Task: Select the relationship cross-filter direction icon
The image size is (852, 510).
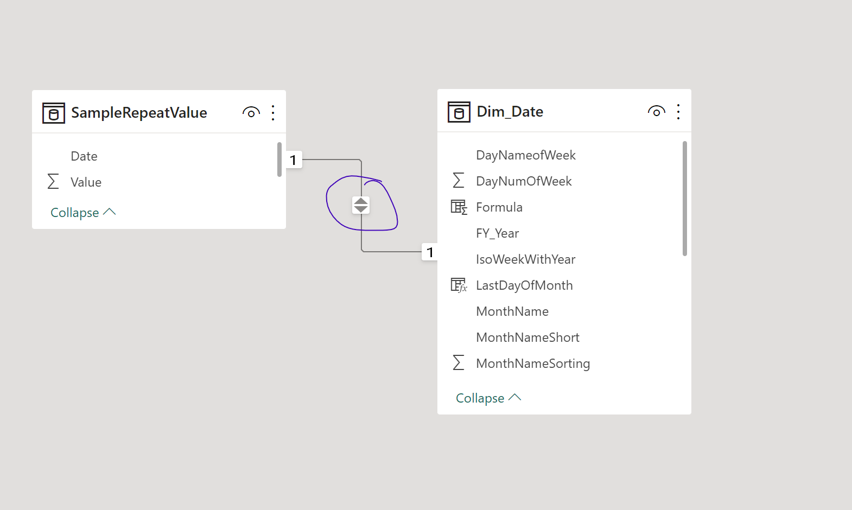Action: [x=361, y=205]
